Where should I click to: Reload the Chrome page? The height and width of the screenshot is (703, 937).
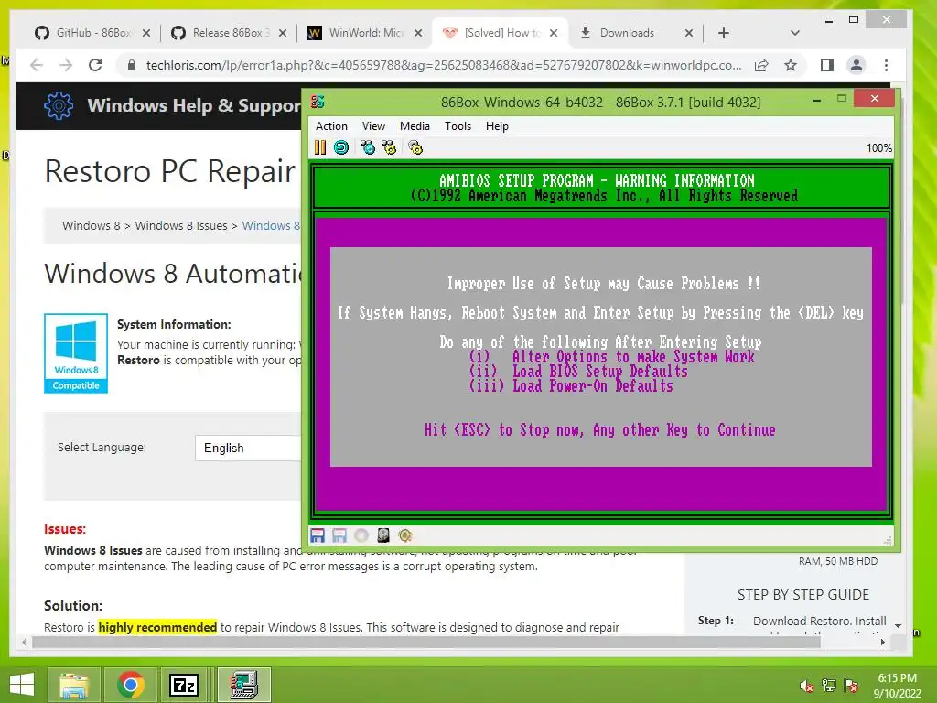click(95, 65)
